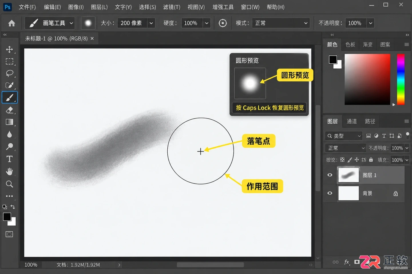Switch to the 色板 tab
The image size is (412, 274).
350,45
